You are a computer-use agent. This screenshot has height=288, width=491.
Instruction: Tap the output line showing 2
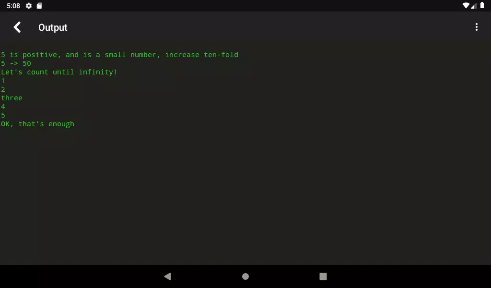pyautogui.click(x=3, y=89)
